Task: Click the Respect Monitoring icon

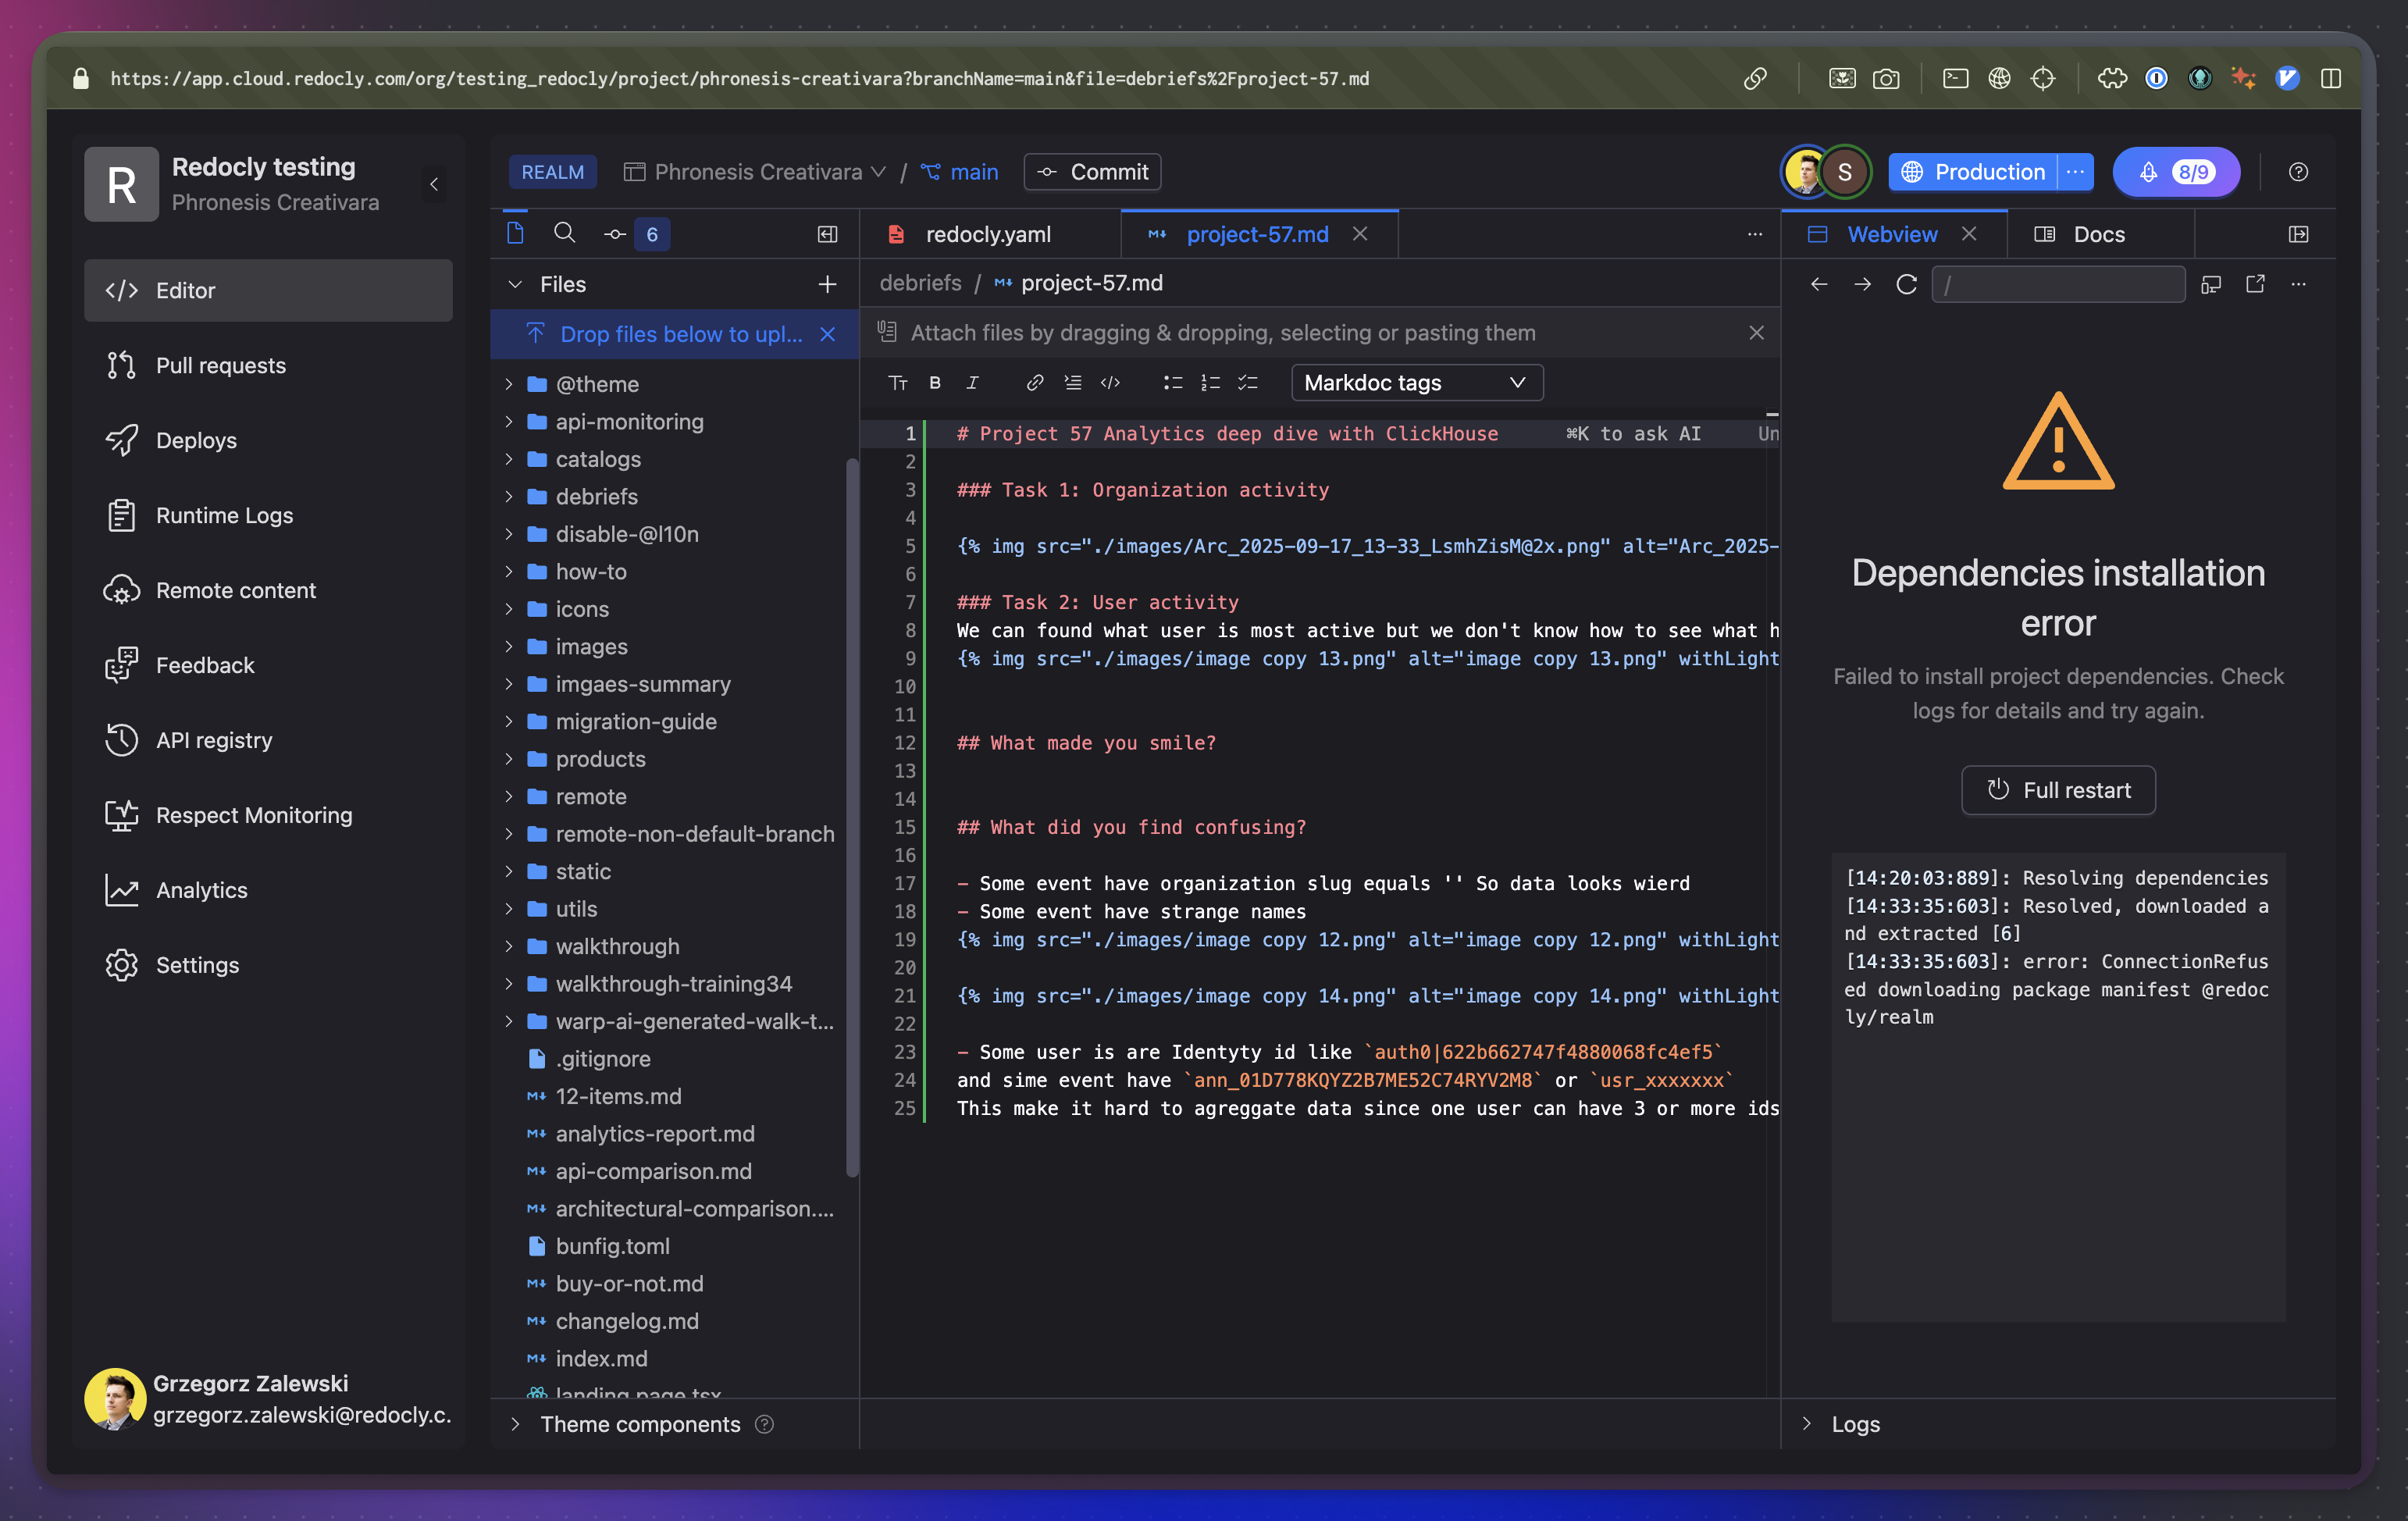Action: (121, 815)
